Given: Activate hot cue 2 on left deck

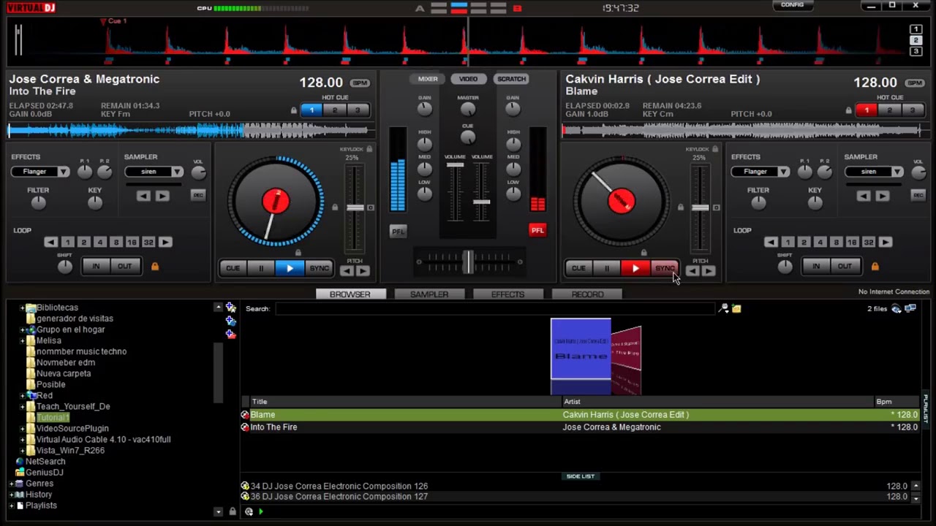Looking at the screenshot, I should [334, 110].
